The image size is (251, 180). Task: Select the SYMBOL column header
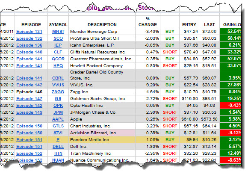[58, 25]
